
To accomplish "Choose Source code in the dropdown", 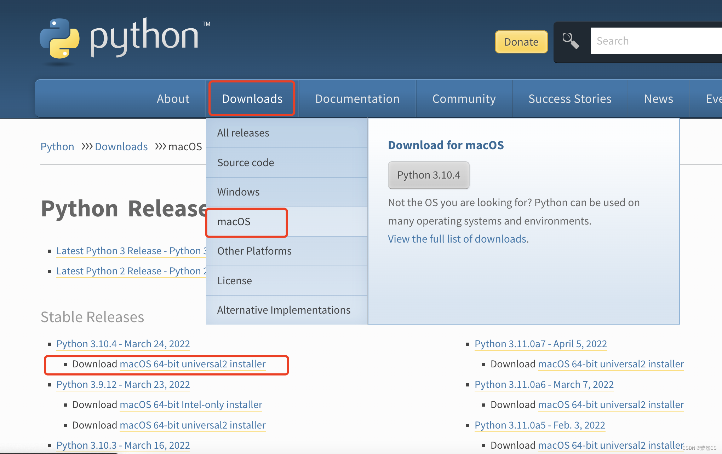I will (245, 163).
